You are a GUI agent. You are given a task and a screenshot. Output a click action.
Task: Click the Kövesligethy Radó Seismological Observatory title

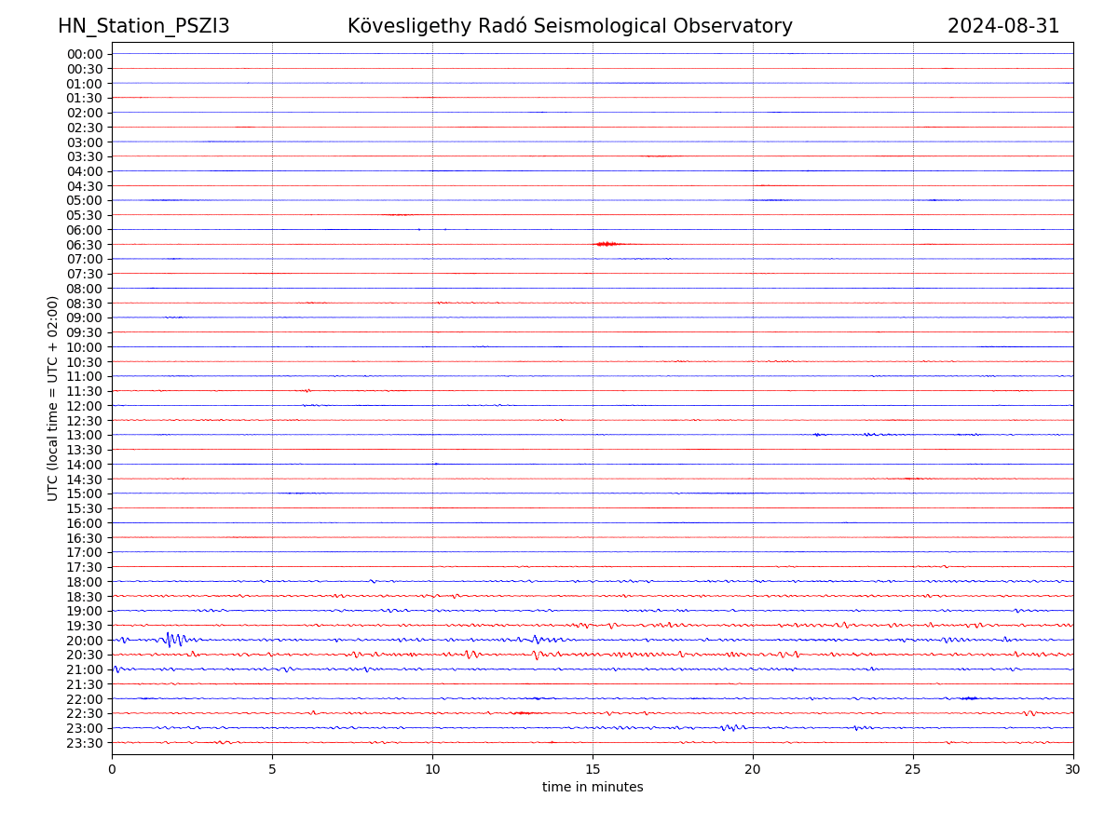point(569,26)
